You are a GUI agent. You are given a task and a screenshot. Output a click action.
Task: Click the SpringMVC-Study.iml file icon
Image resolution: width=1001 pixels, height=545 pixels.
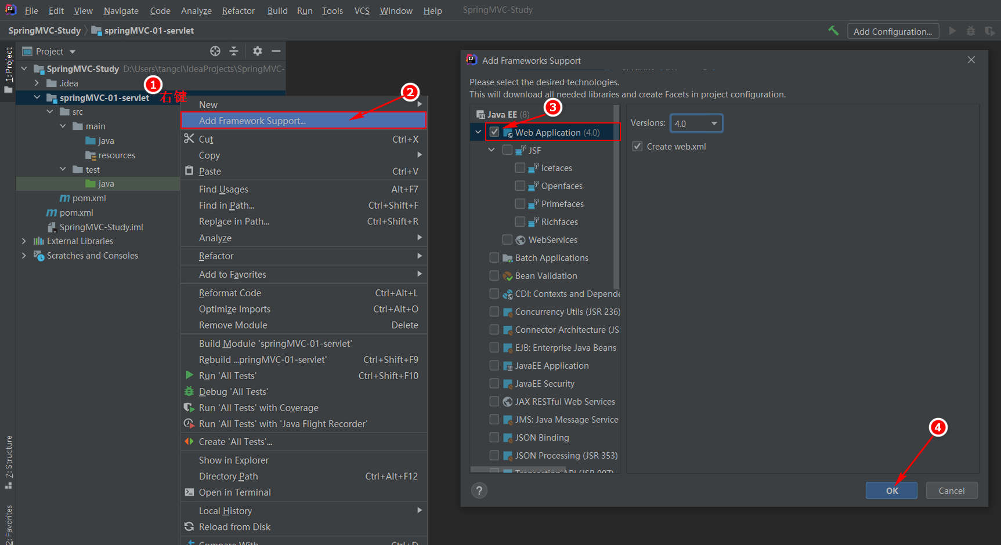[52, 227]
